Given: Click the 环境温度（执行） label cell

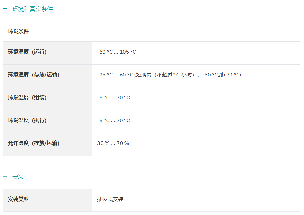Looking at the screenshot, I should (x=27, y=121).
